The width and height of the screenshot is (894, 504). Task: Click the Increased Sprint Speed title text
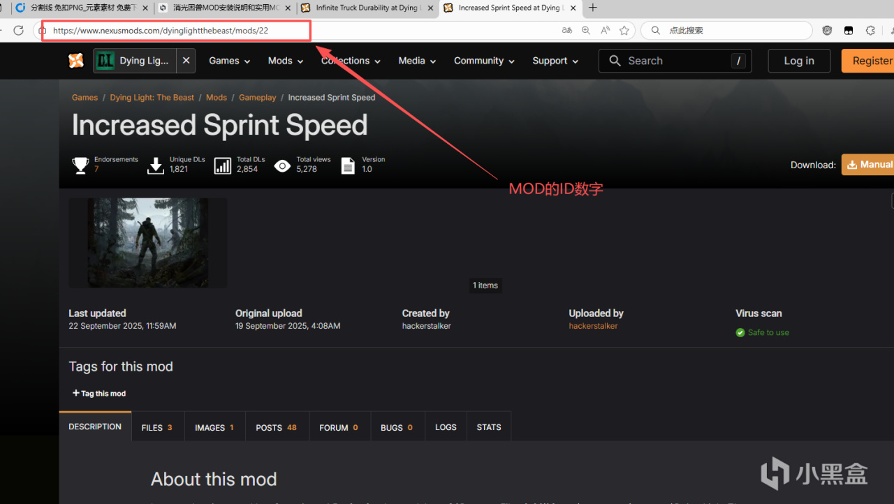pyautogui.click(x=220, y=126)
